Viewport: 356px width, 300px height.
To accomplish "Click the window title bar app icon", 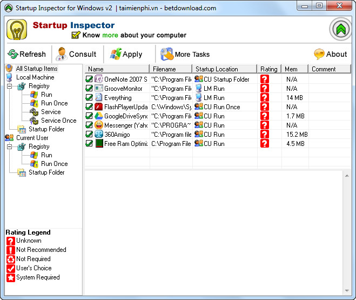I will point(9,8).
